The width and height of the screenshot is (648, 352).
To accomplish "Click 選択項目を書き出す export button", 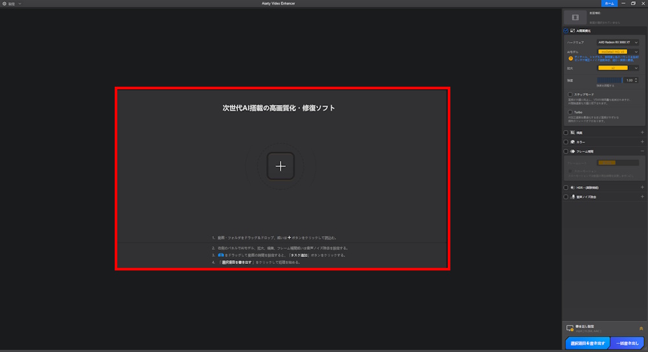I will click(x=588, y=343).
